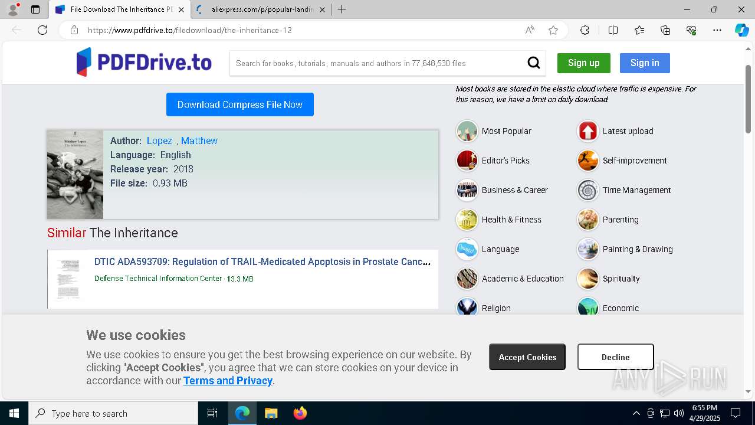Open the notification center icon
This screenshot has width=755, height=425.
pos(736,413)
